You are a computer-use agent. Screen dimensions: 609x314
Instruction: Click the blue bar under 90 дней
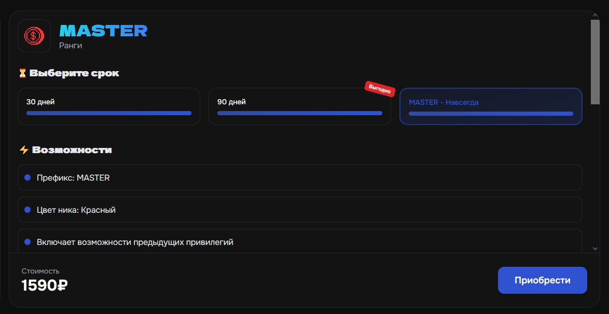point(300,113)
